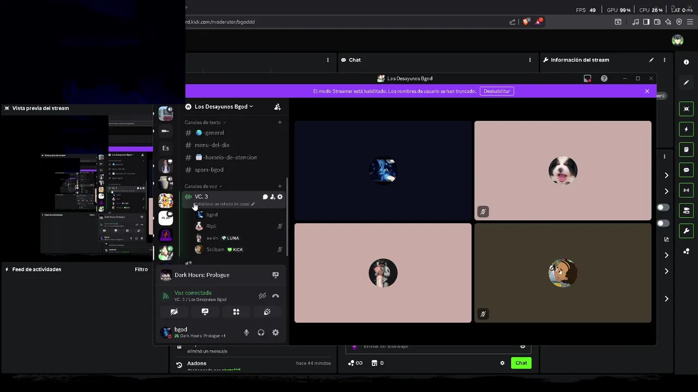This screenshot has width=698, height=392.
Task: Disconnect from voice with the phone icon
Action: pos(275,296)
